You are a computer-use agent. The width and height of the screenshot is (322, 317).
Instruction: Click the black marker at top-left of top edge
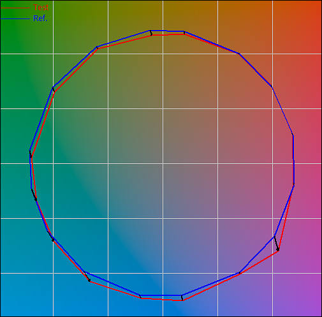(150, 33)
